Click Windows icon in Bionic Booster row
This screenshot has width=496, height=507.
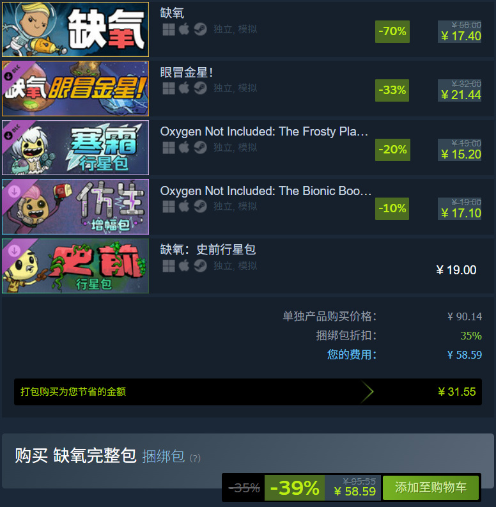(169, 207)
